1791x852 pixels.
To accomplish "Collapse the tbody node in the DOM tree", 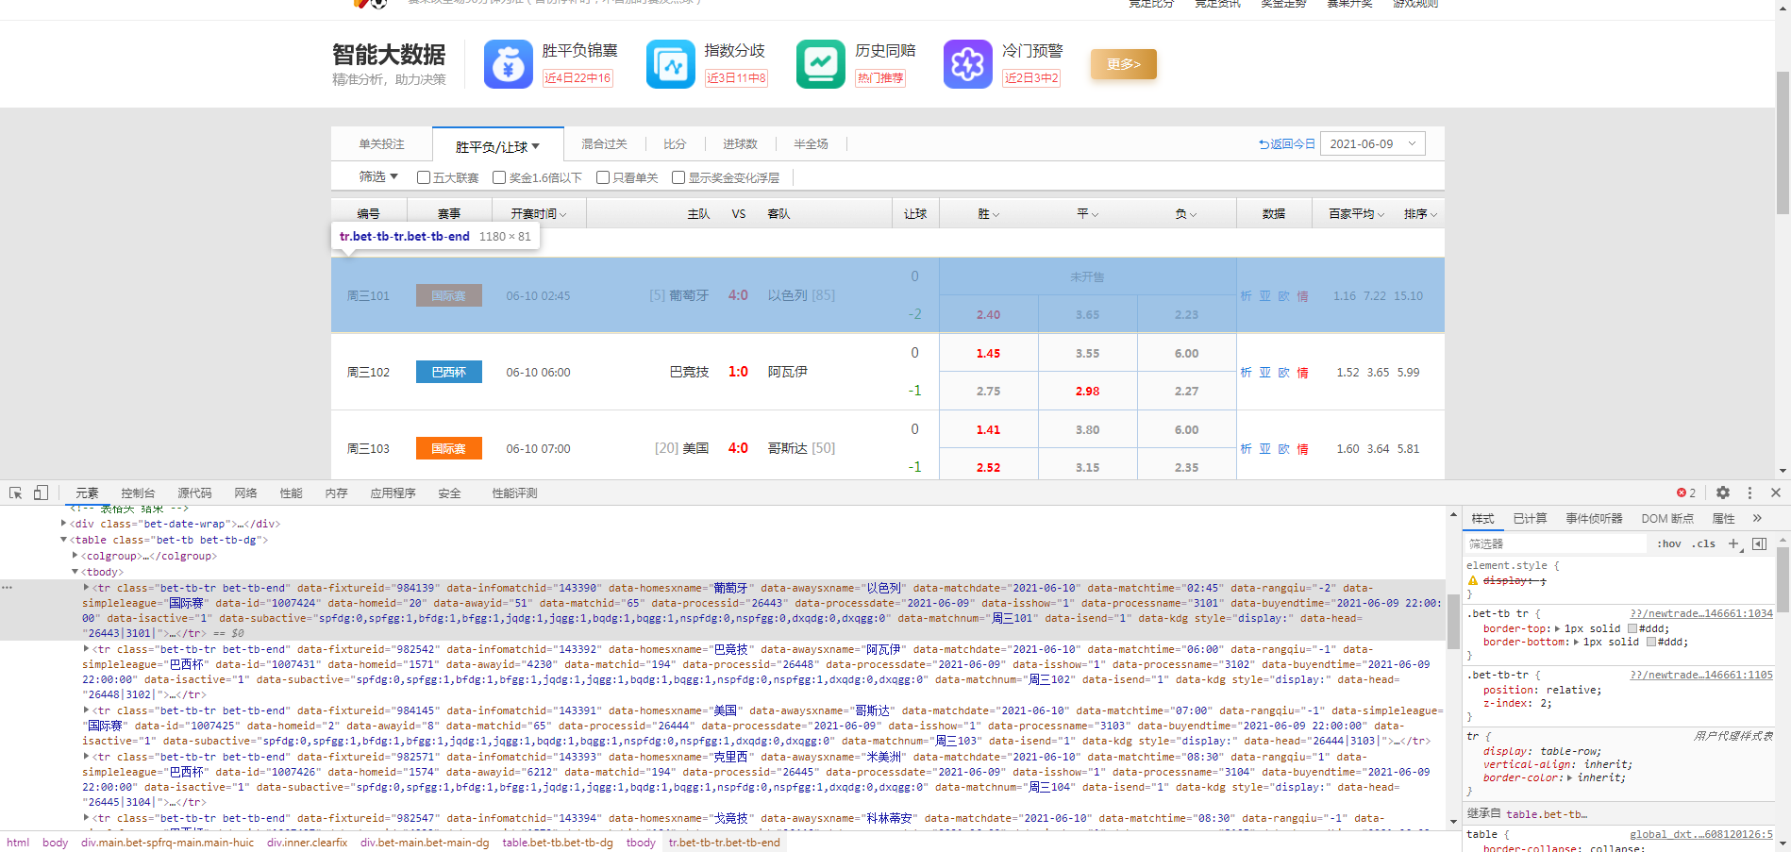I will pyautogui.click(x=75, y=572).
